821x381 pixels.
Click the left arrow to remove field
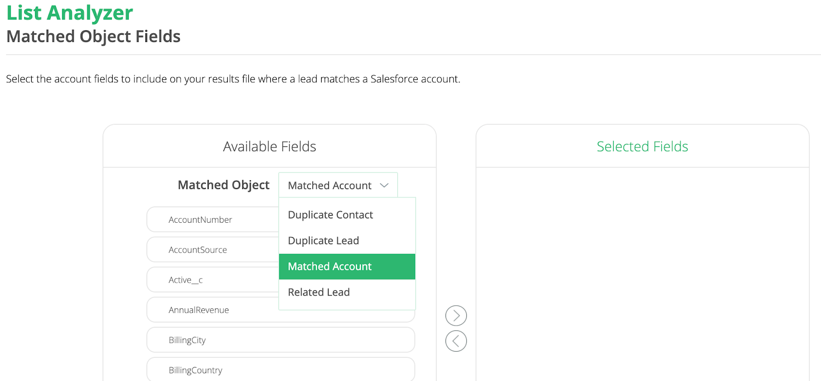[456, 341]
